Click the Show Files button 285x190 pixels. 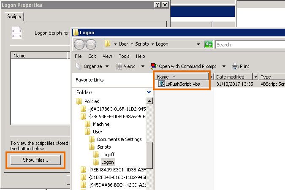click(x=35, y=160)
